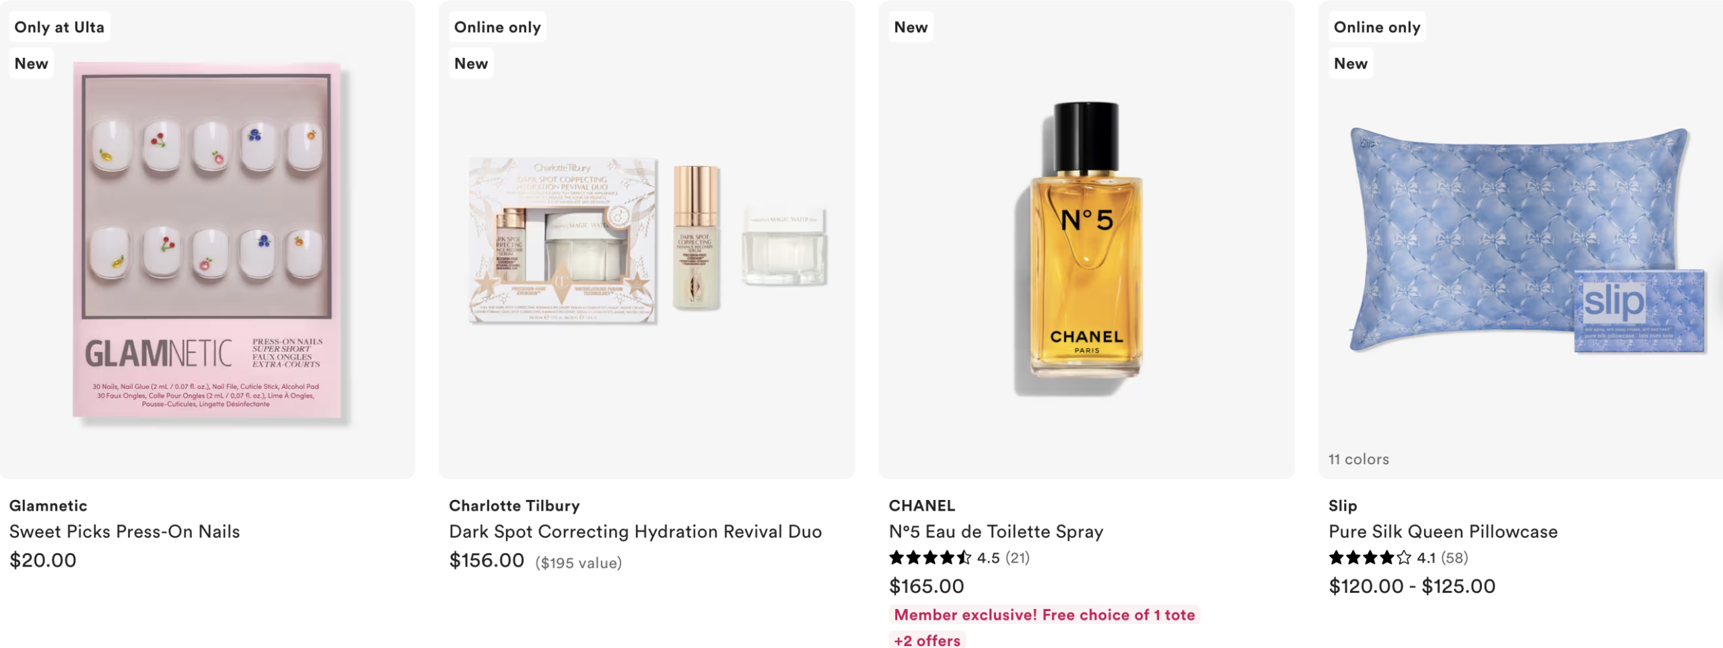Click the Chanel 4.5 star rating
This screenshot has width=1723, height=648.
point(959,558)
